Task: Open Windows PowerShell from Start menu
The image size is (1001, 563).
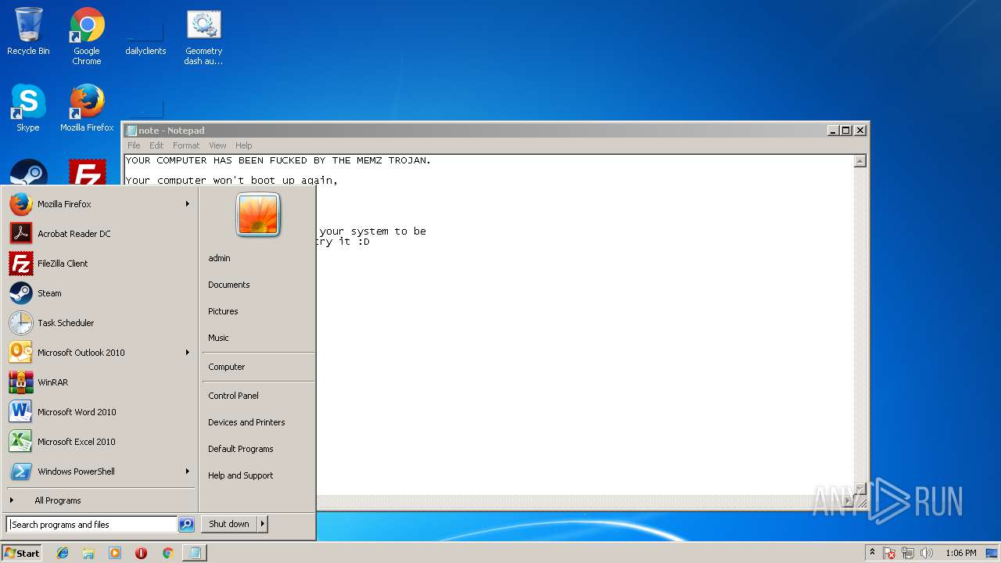Action: tap(100, 472)
